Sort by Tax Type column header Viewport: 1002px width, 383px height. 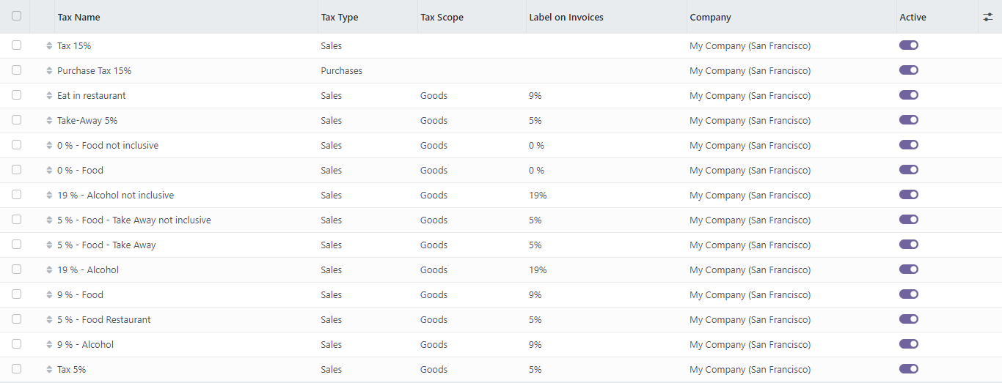point(340,17)
